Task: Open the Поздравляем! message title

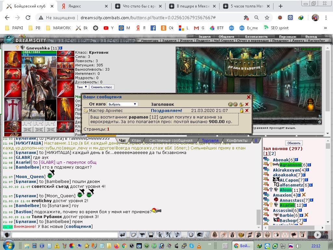Action: tap(166, 111)
